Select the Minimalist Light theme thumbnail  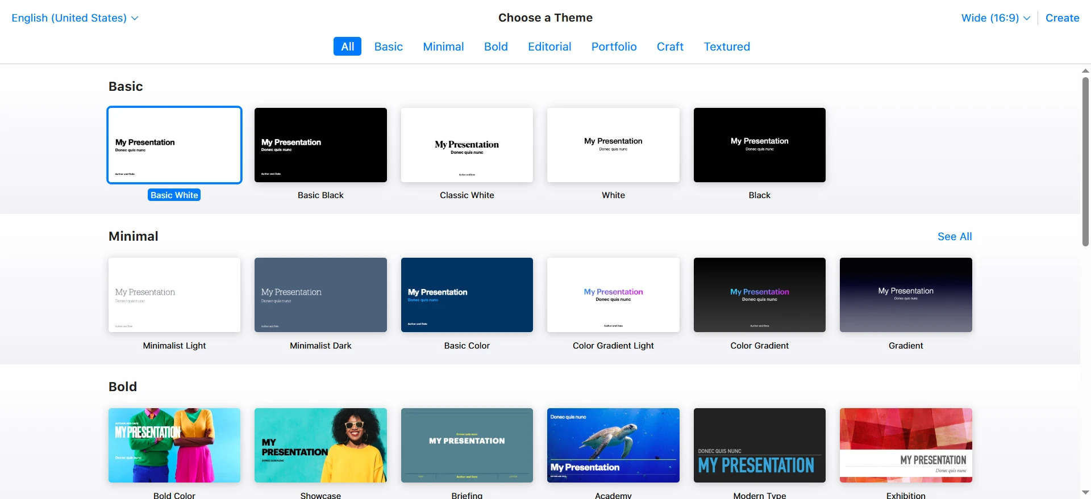coord(174,295)
